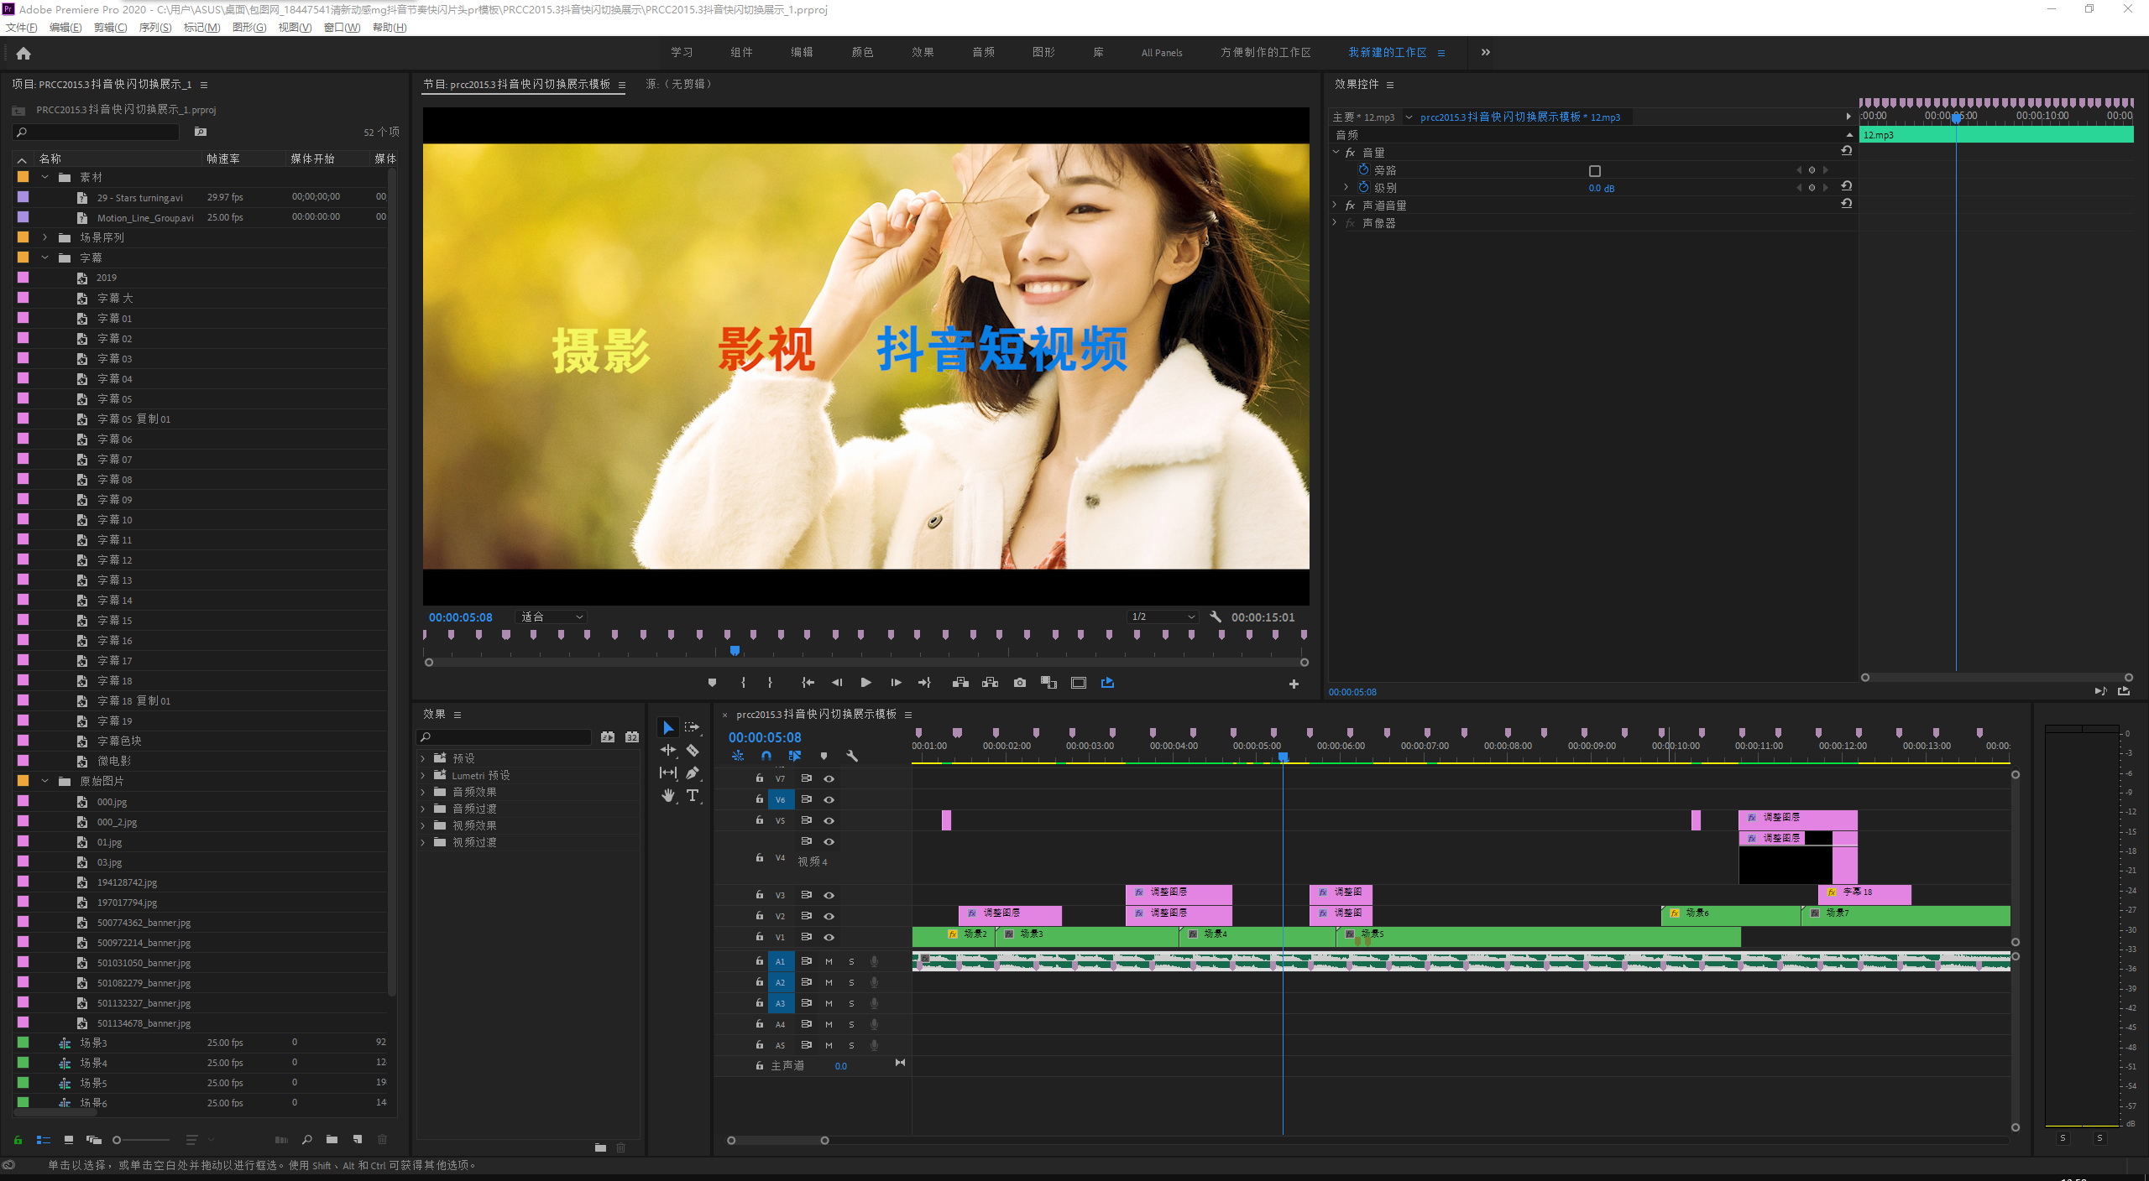
Task: Click the Lift button in program monitor
Action: click(961, 683)
